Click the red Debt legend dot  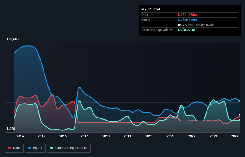[x=10, y=148]
